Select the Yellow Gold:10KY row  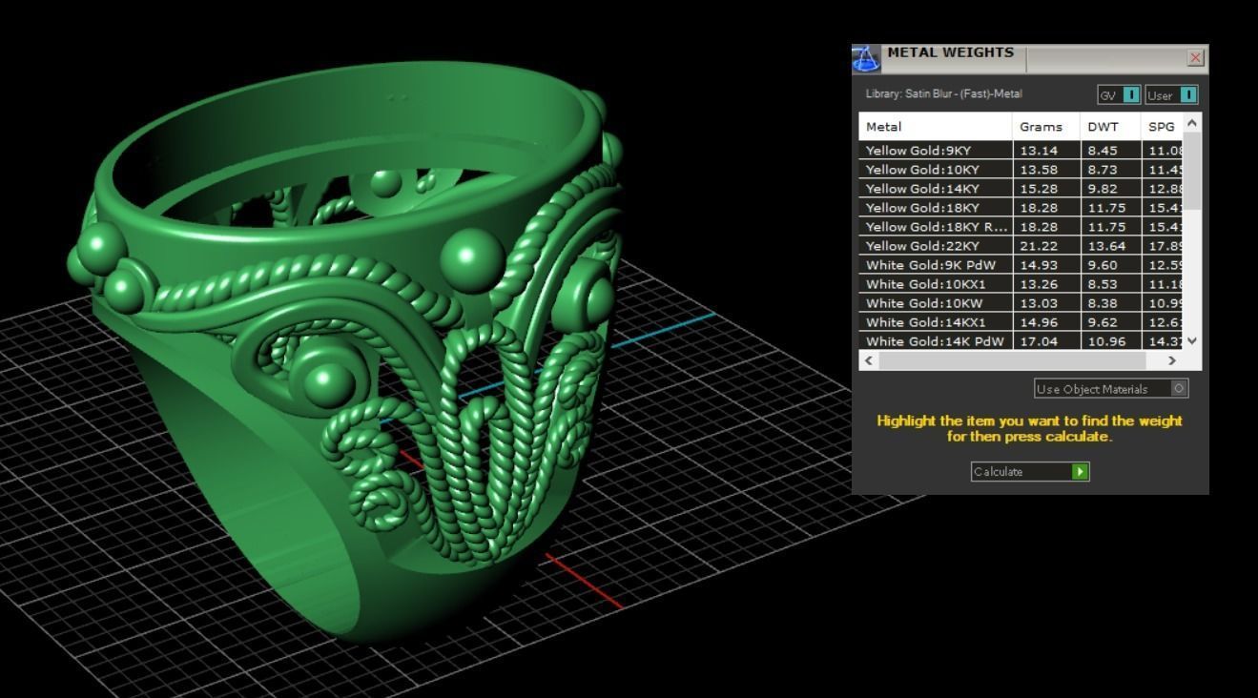pos(1021,170)
